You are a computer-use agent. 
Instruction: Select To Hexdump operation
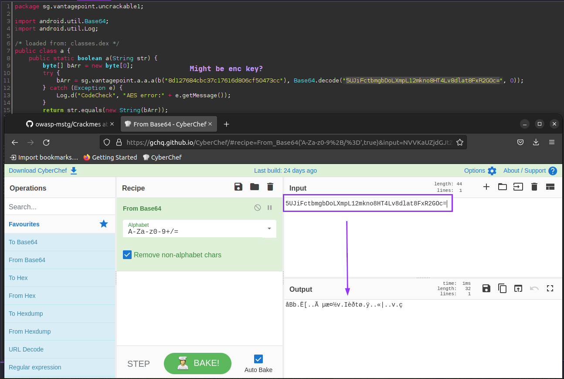tap(60, 314)
